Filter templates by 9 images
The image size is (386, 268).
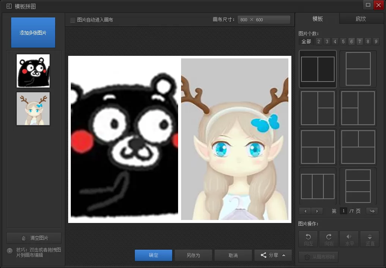[x=376, y=42]
